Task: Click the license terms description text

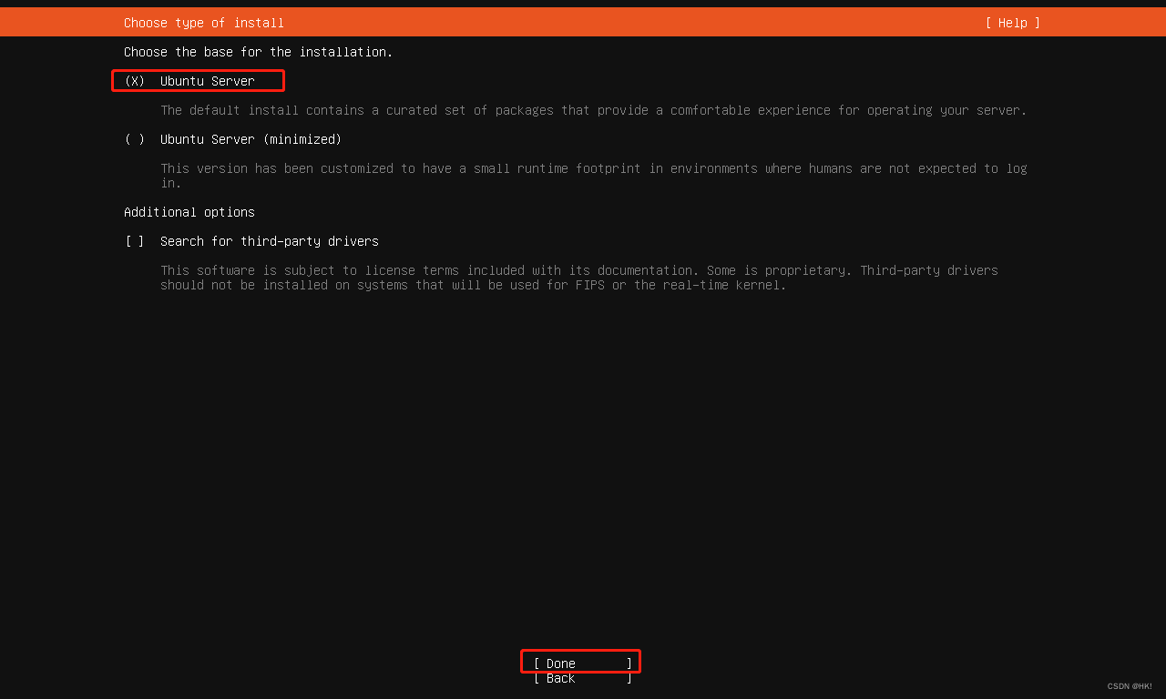Action: [x=579, y=278]
